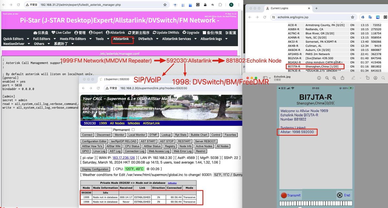Click the node number input field in Supermon
388x208 pixels.
pyautogui.click(x=96, y=130)
